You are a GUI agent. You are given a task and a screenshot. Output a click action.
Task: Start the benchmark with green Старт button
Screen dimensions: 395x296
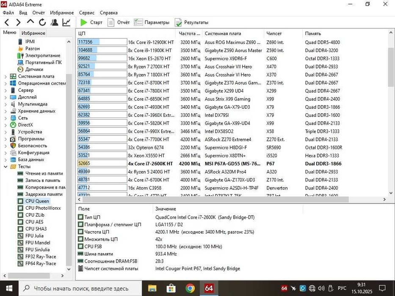91,22
